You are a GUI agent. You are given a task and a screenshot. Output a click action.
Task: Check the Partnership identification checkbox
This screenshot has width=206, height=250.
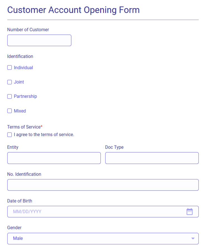(9, 96)
